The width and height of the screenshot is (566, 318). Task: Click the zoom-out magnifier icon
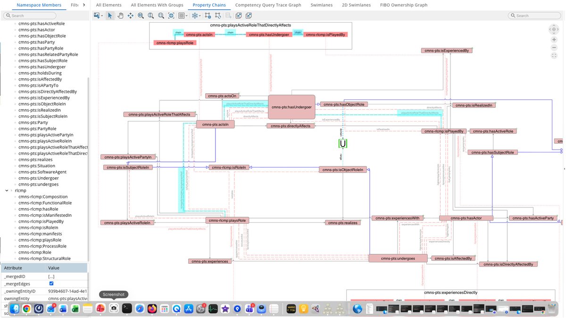[150, 15]
